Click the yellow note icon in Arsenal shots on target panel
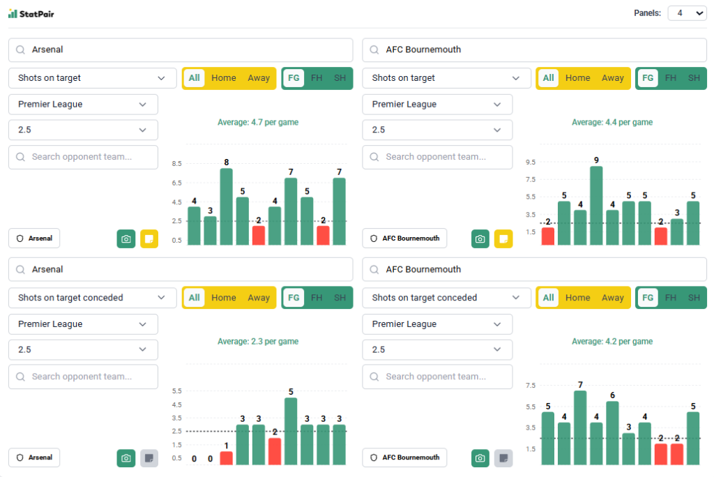714x477 pixels. click(149, 238)
